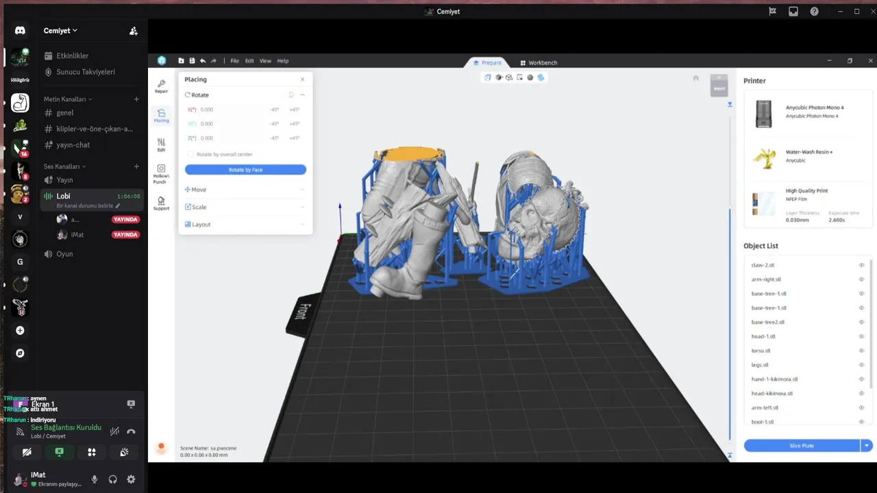
Task: Toggle visibility of legs.stl
Action: coord(861,365)
